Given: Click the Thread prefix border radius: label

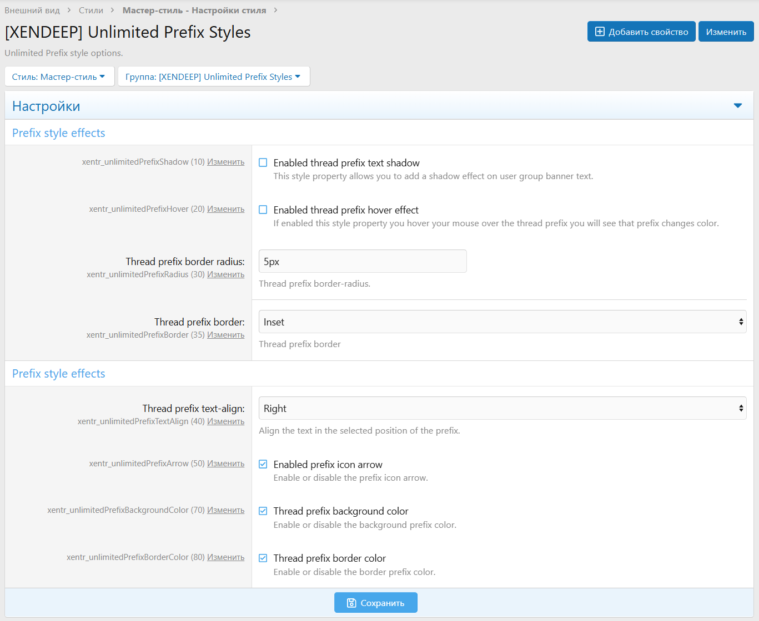Looking at the screenshot, I should [x=185, y=261].
